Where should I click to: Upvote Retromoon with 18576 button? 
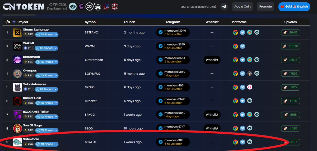coord(291,60)
